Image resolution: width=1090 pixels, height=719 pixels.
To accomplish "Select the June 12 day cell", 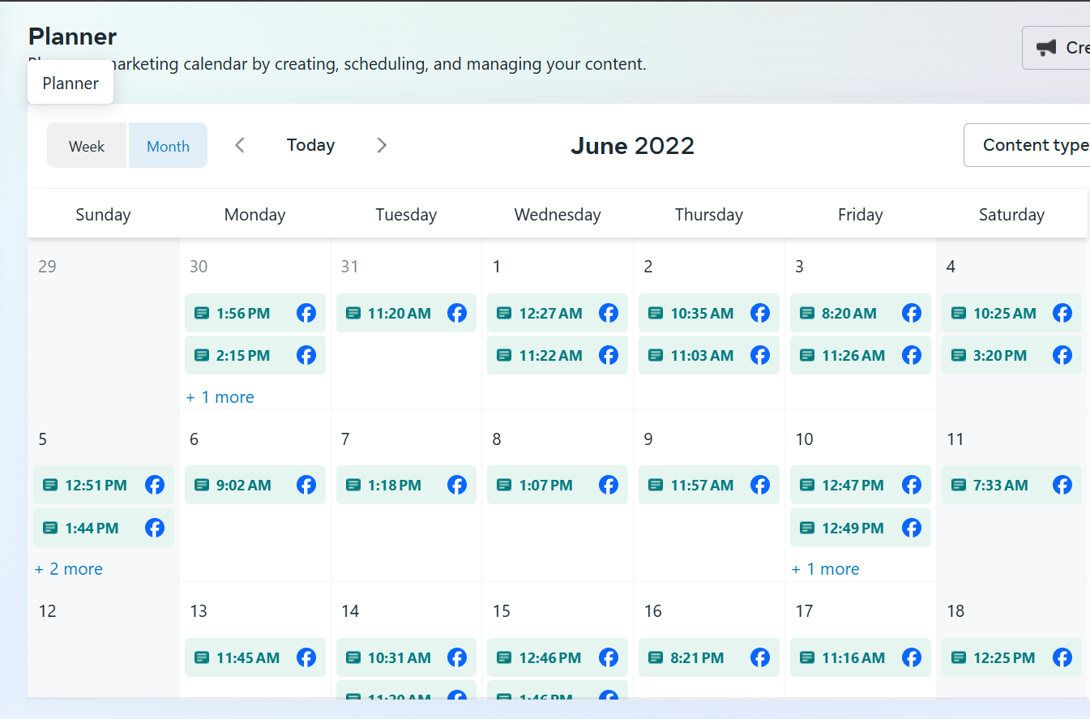I will (103, 648).
